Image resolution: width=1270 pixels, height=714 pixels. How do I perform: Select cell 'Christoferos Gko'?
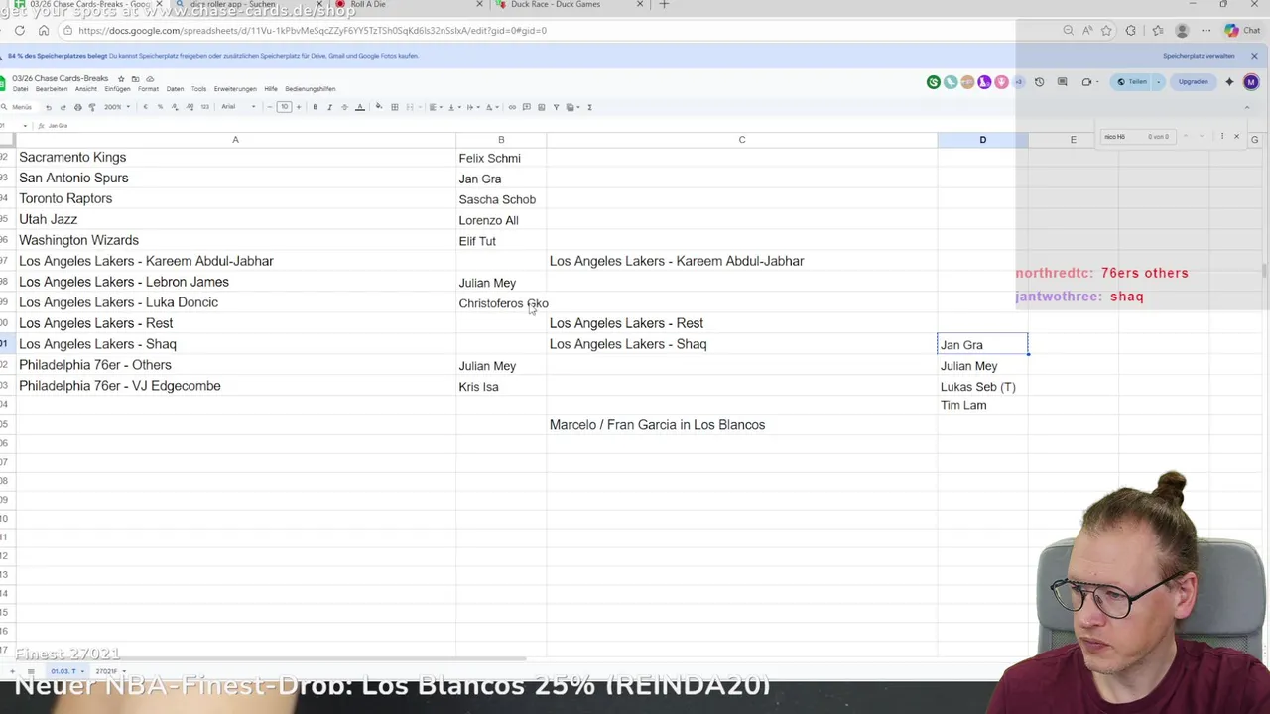(x=501, y=303)
